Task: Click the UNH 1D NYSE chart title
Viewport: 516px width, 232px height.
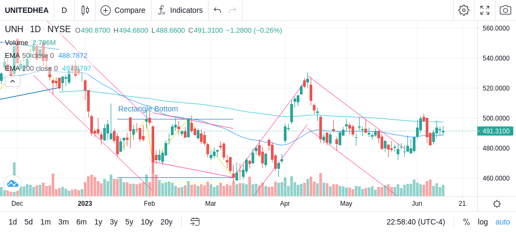Action: [x=38, y=29]
